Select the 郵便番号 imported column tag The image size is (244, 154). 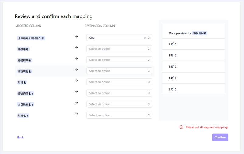point(23,49)
